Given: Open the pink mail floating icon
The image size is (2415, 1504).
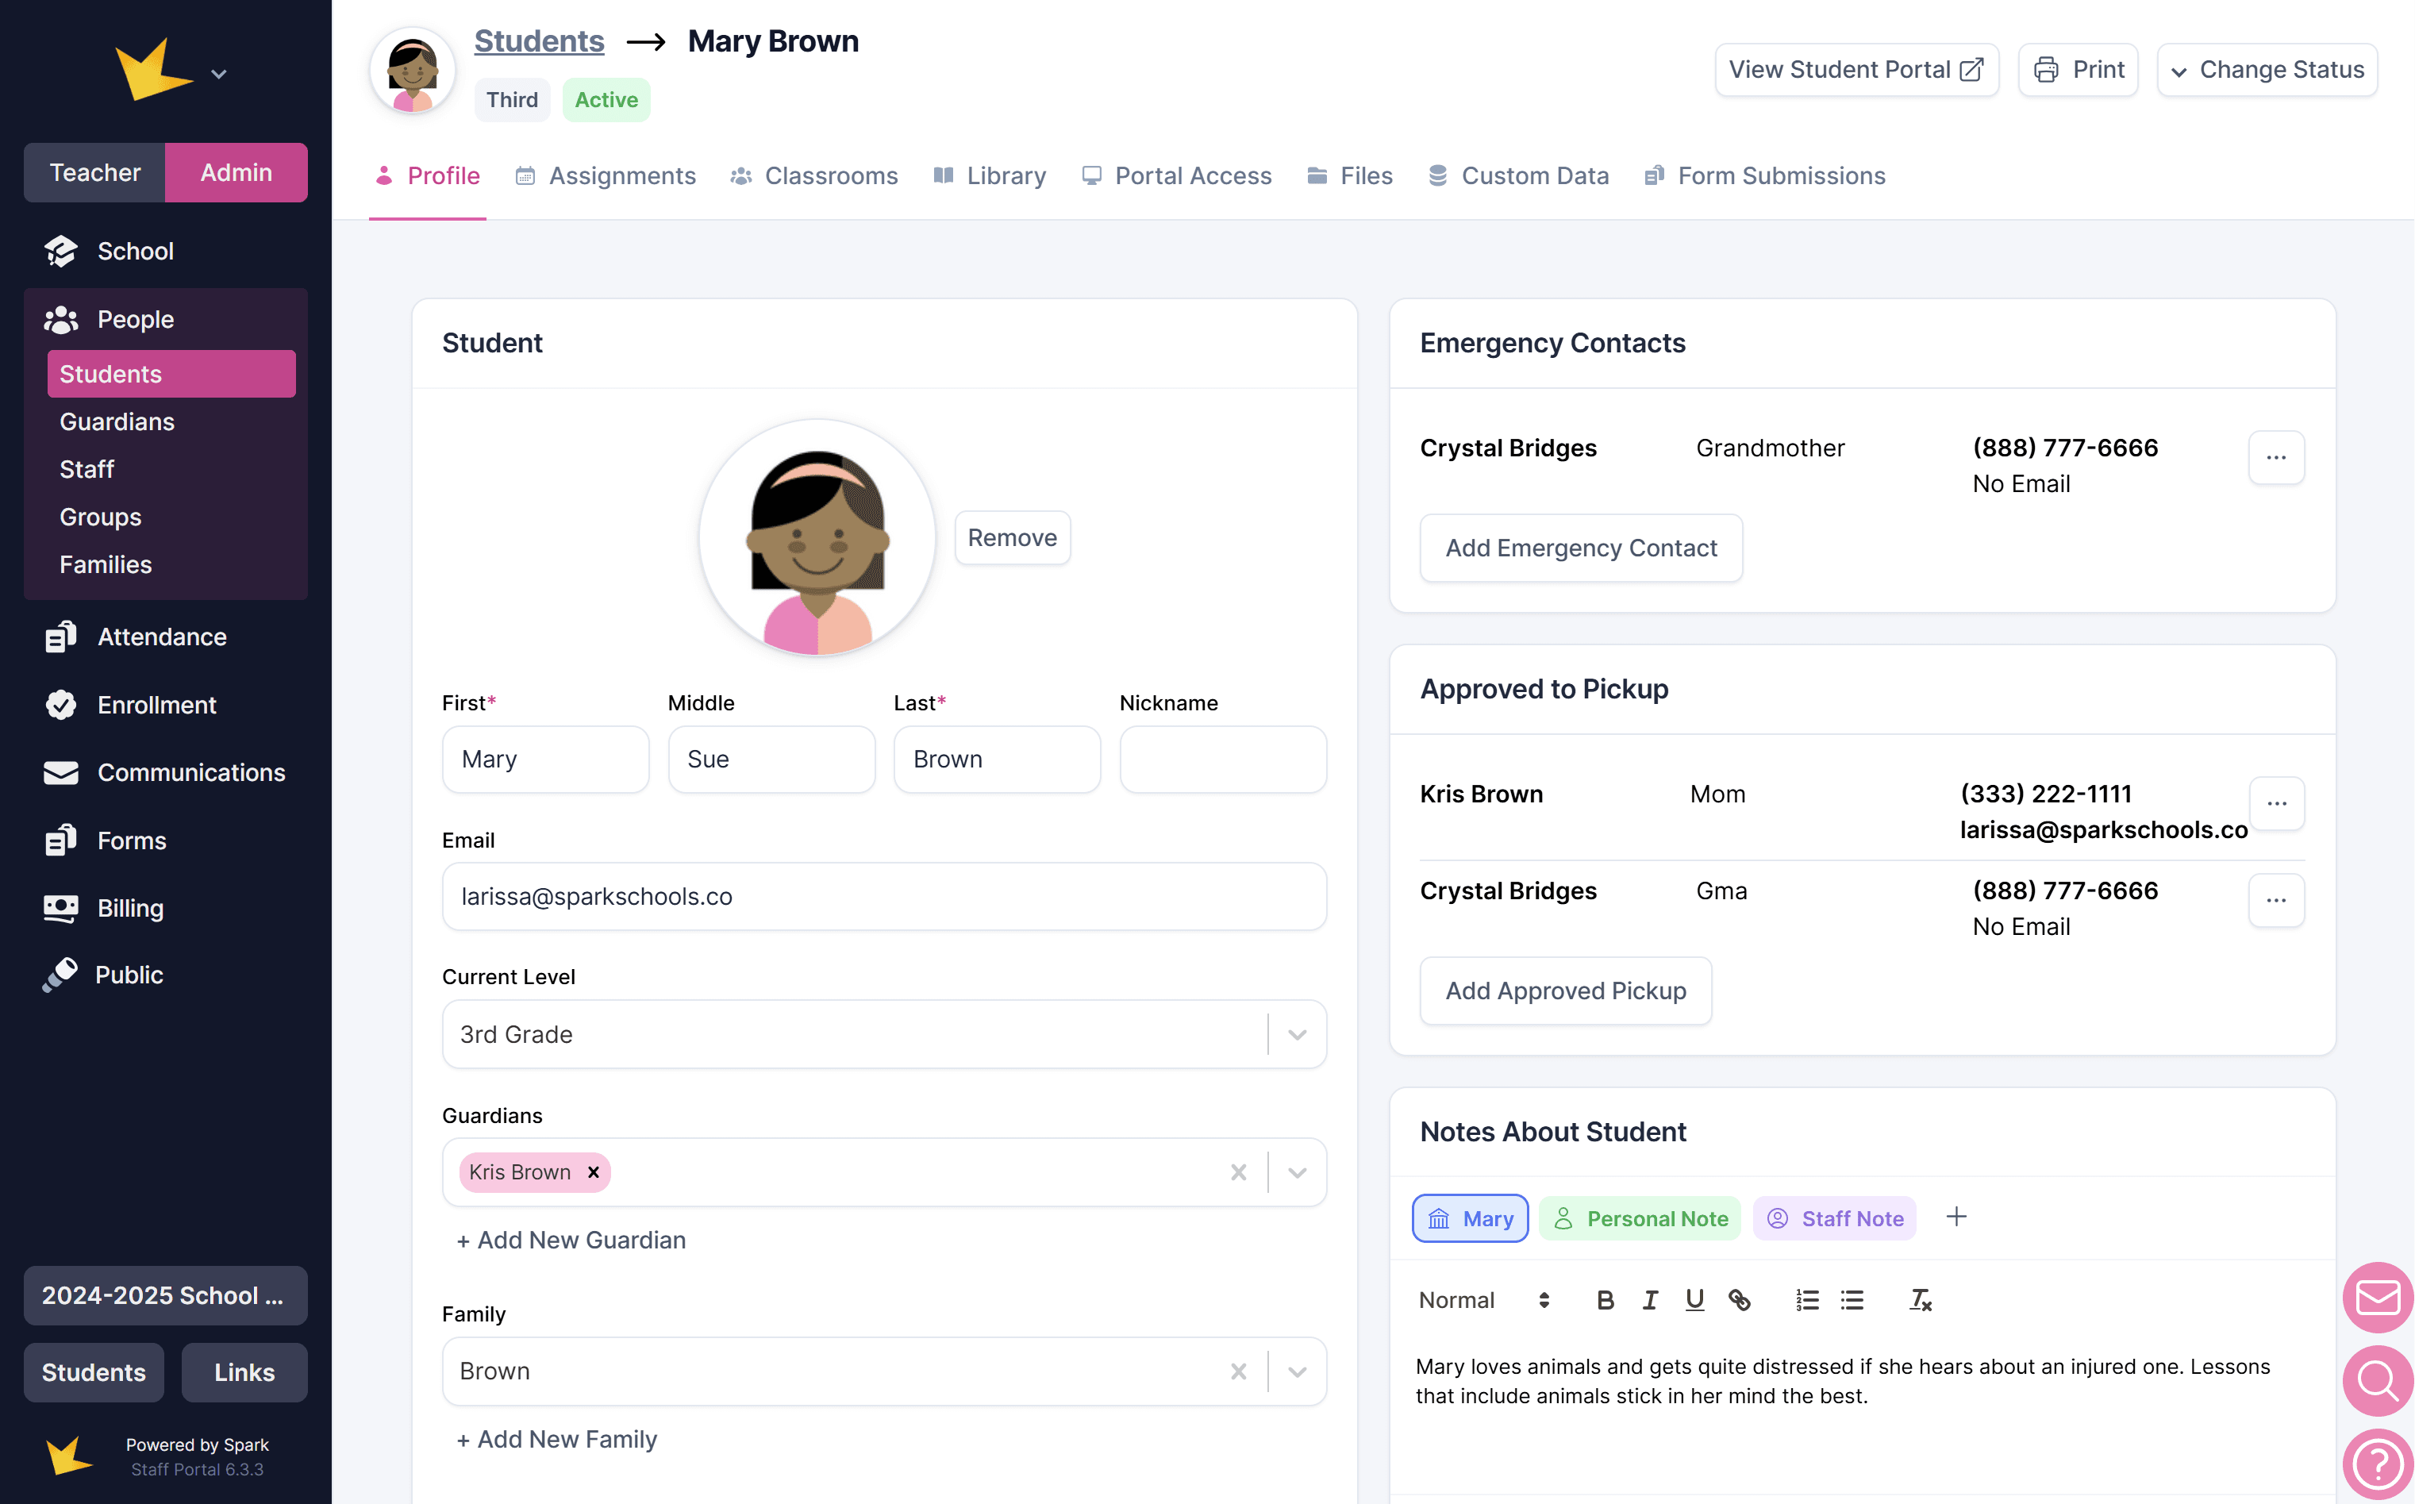Looking at the screenshot, I should [2377, 1297].
